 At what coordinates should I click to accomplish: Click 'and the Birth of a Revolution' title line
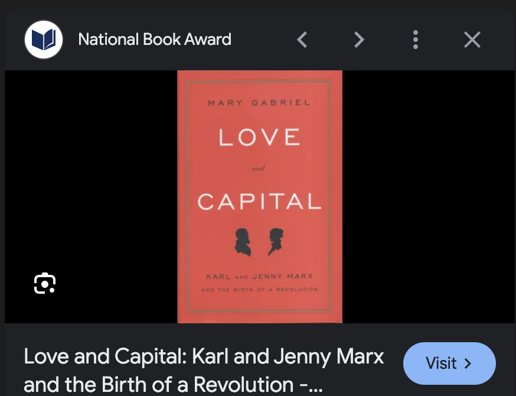pos(159,384)
